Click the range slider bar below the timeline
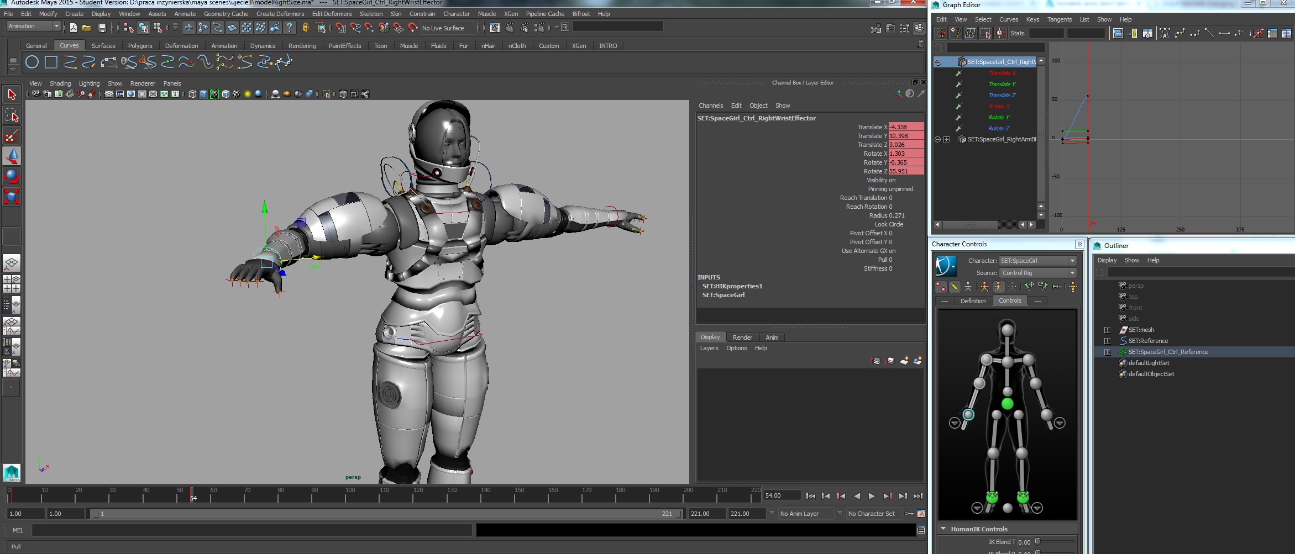1295x554 pixels. (x=387, y=514)
